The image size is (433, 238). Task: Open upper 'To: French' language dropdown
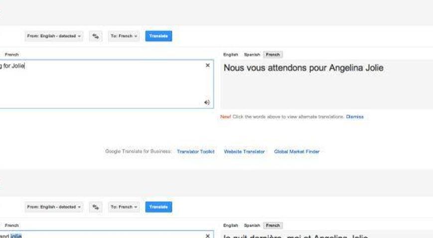click(x=124, y=36)
